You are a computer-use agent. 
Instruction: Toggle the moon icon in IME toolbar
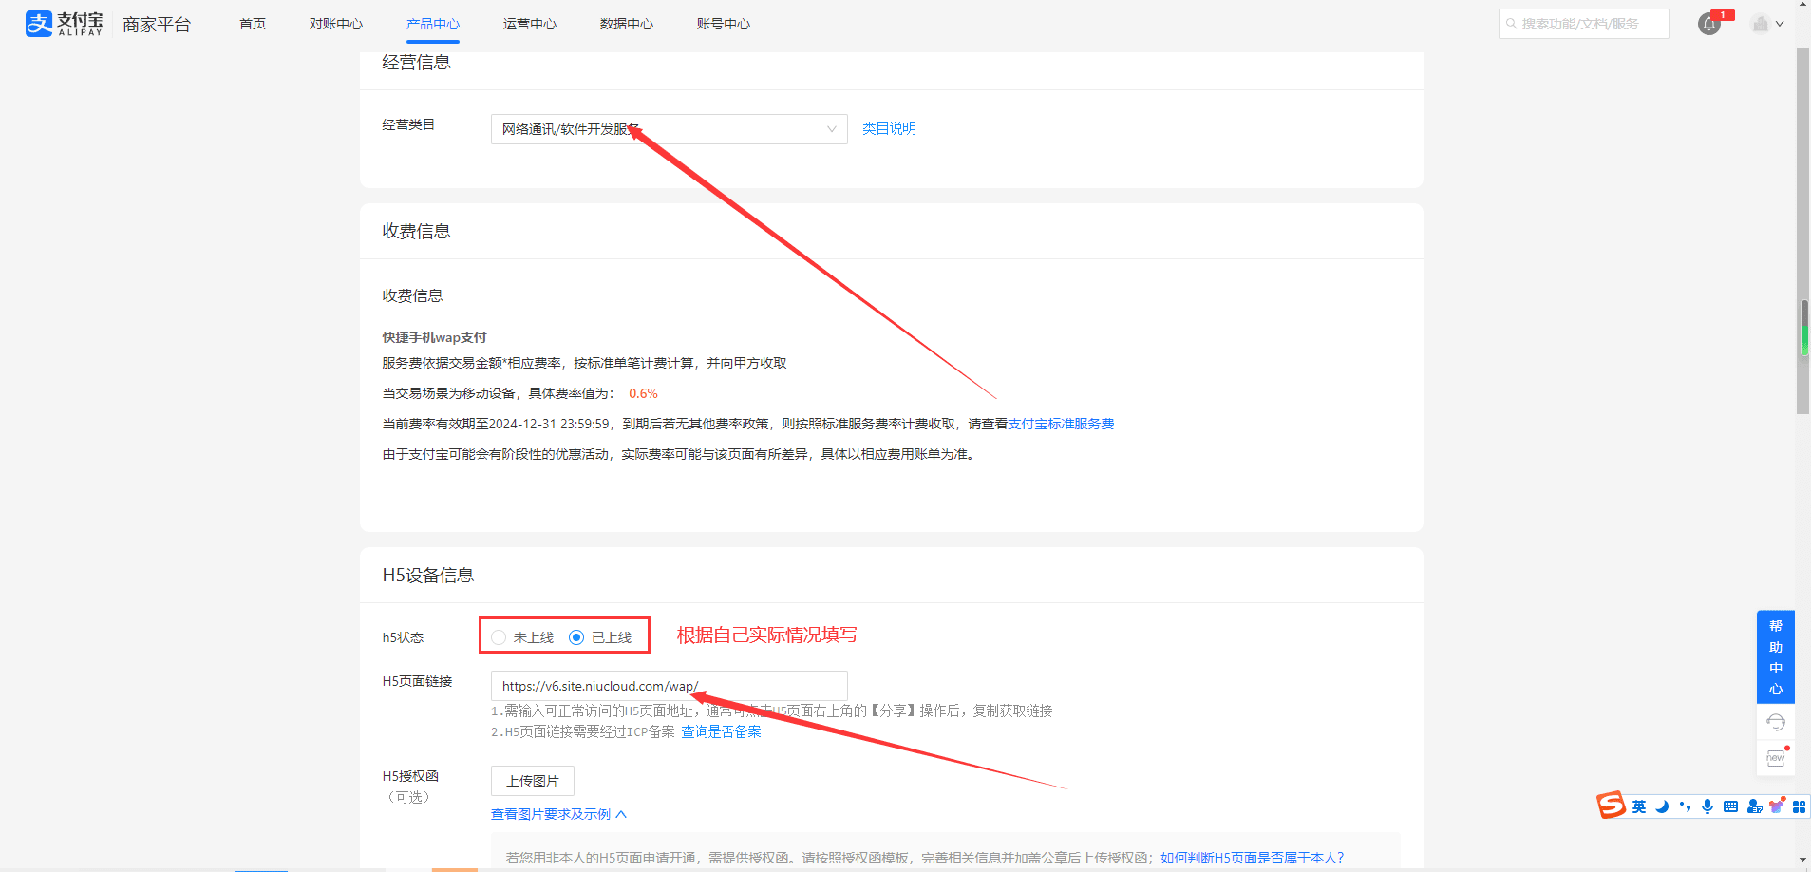(x=1662, y=806)
